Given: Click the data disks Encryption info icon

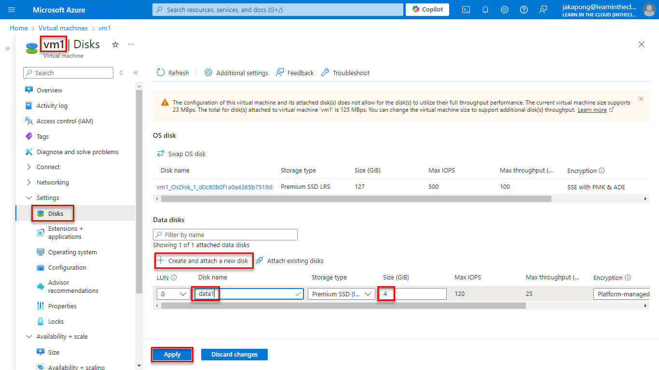Looking at the screenshot, I should coord(628,277).
